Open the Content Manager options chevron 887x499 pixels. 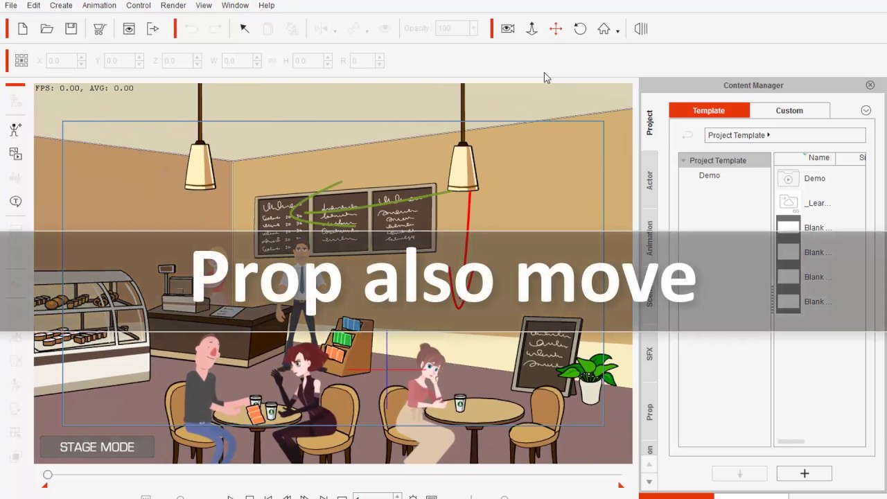click(866, 110)
